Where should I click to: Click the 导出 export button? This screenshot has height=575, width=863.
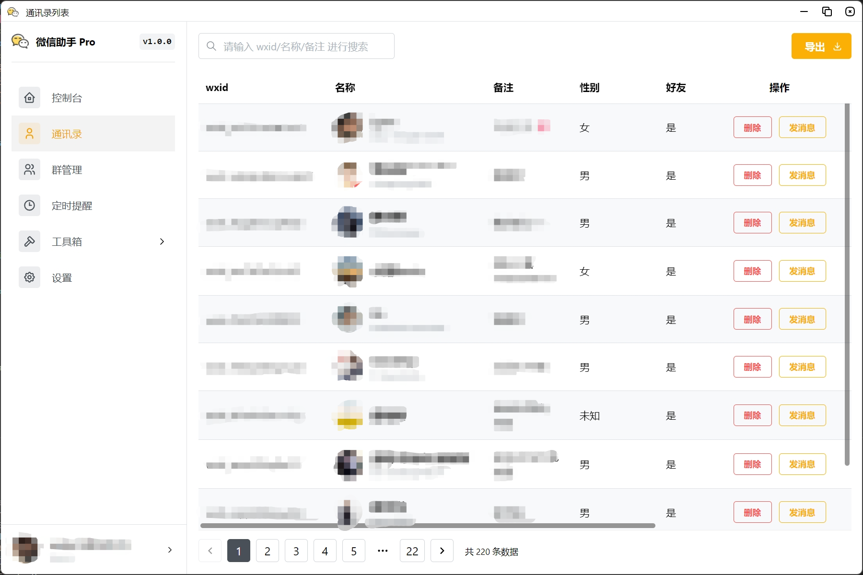click(x=821, y=46)
